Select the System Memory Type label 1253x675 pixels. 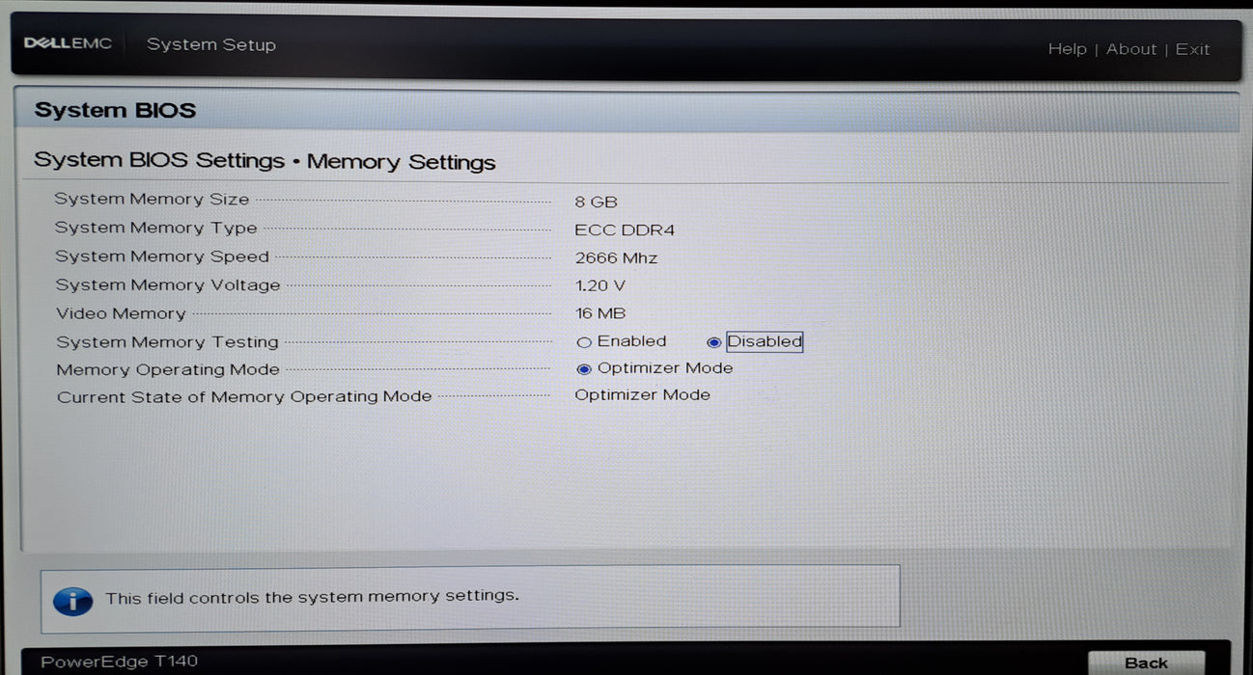point(156,229)
